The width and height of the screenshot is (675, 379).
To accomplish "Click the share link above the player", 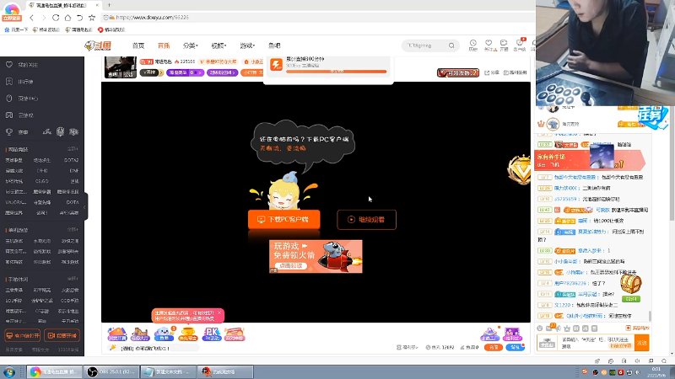I will pos(492,72).
